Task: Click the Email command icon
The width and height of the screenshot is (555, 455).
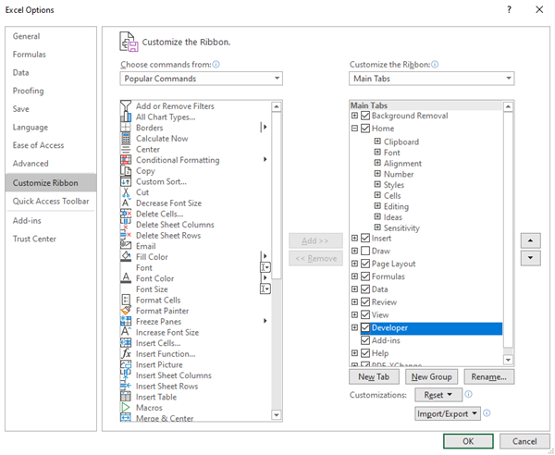Action: point(126,246)
